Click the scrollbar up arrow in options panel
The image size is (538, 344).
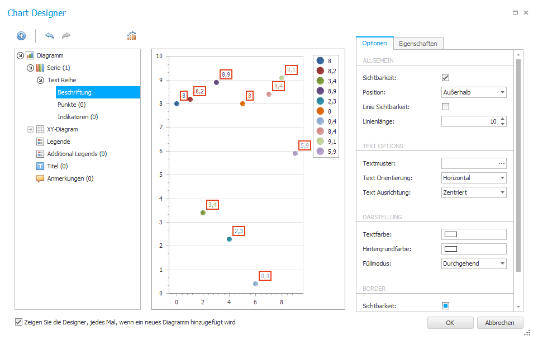(518, 55)
